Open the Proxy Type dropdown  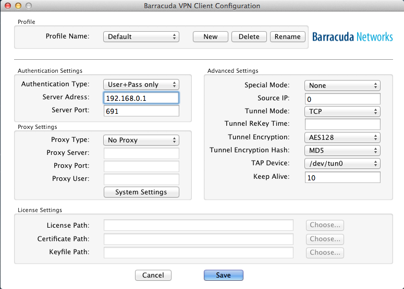[x=141, y=140]
